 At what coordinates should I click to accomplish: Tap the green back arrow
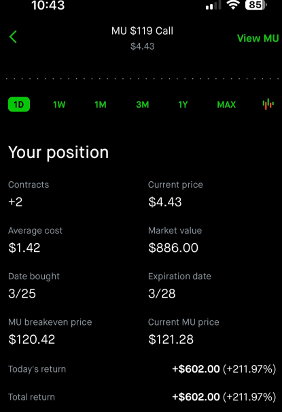[13, 37]
